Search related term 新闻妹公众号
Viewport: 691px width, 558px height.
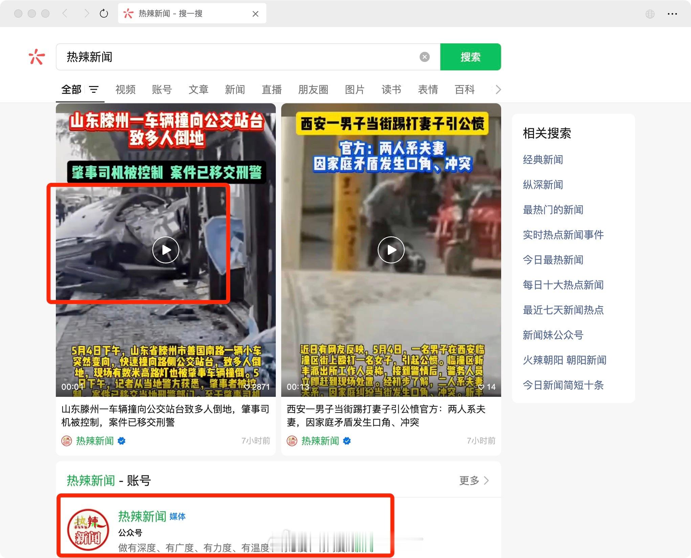tap(553, 335)
